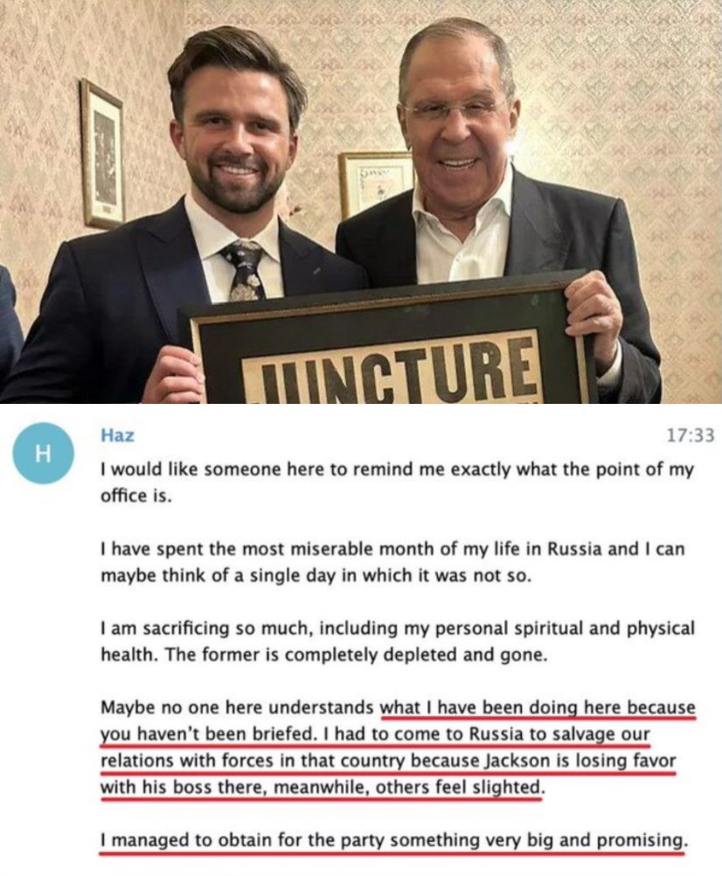Click the small framed picture between the men

(374, 184)
